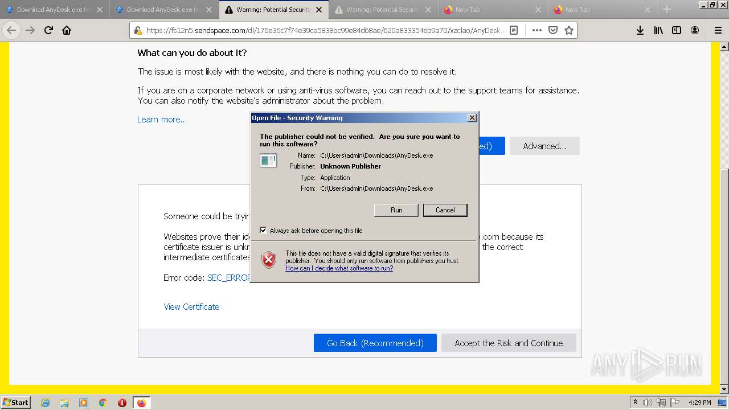Viewport: 729px width, 410px height.
Task: Open the Downloads panel
Action: 640,30
